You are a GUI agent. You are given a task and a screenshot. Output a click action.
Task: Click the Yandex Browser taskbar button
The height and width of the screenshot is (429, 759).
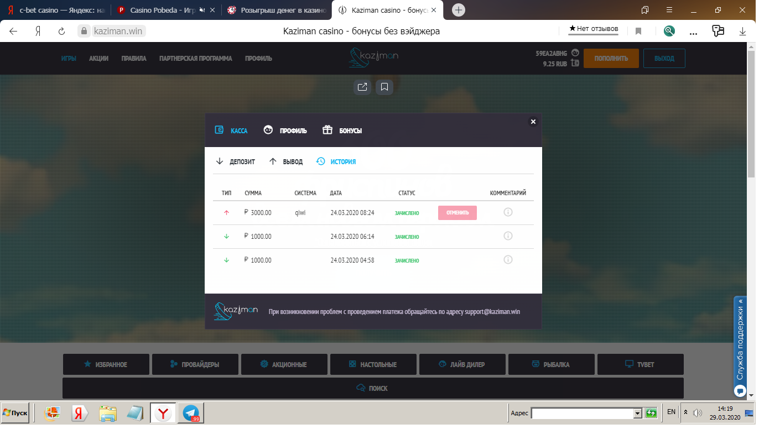tap(163, 413)
